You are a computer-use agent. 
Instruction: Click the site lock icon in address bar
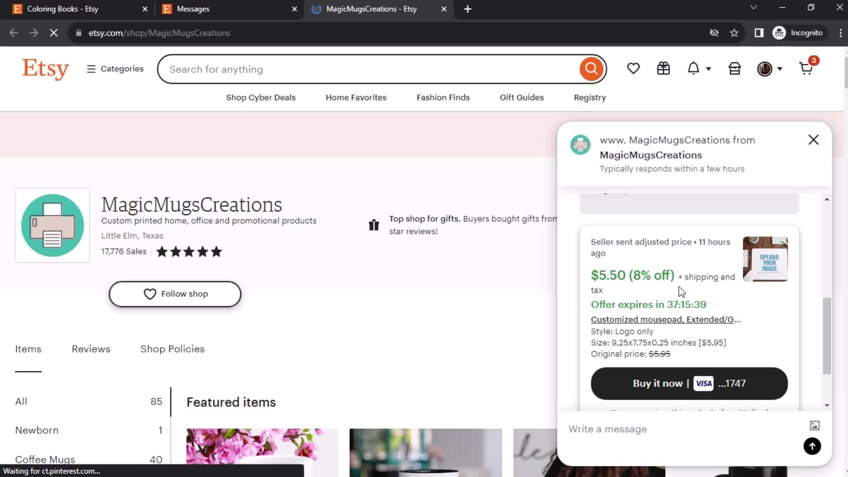[79, 33]
